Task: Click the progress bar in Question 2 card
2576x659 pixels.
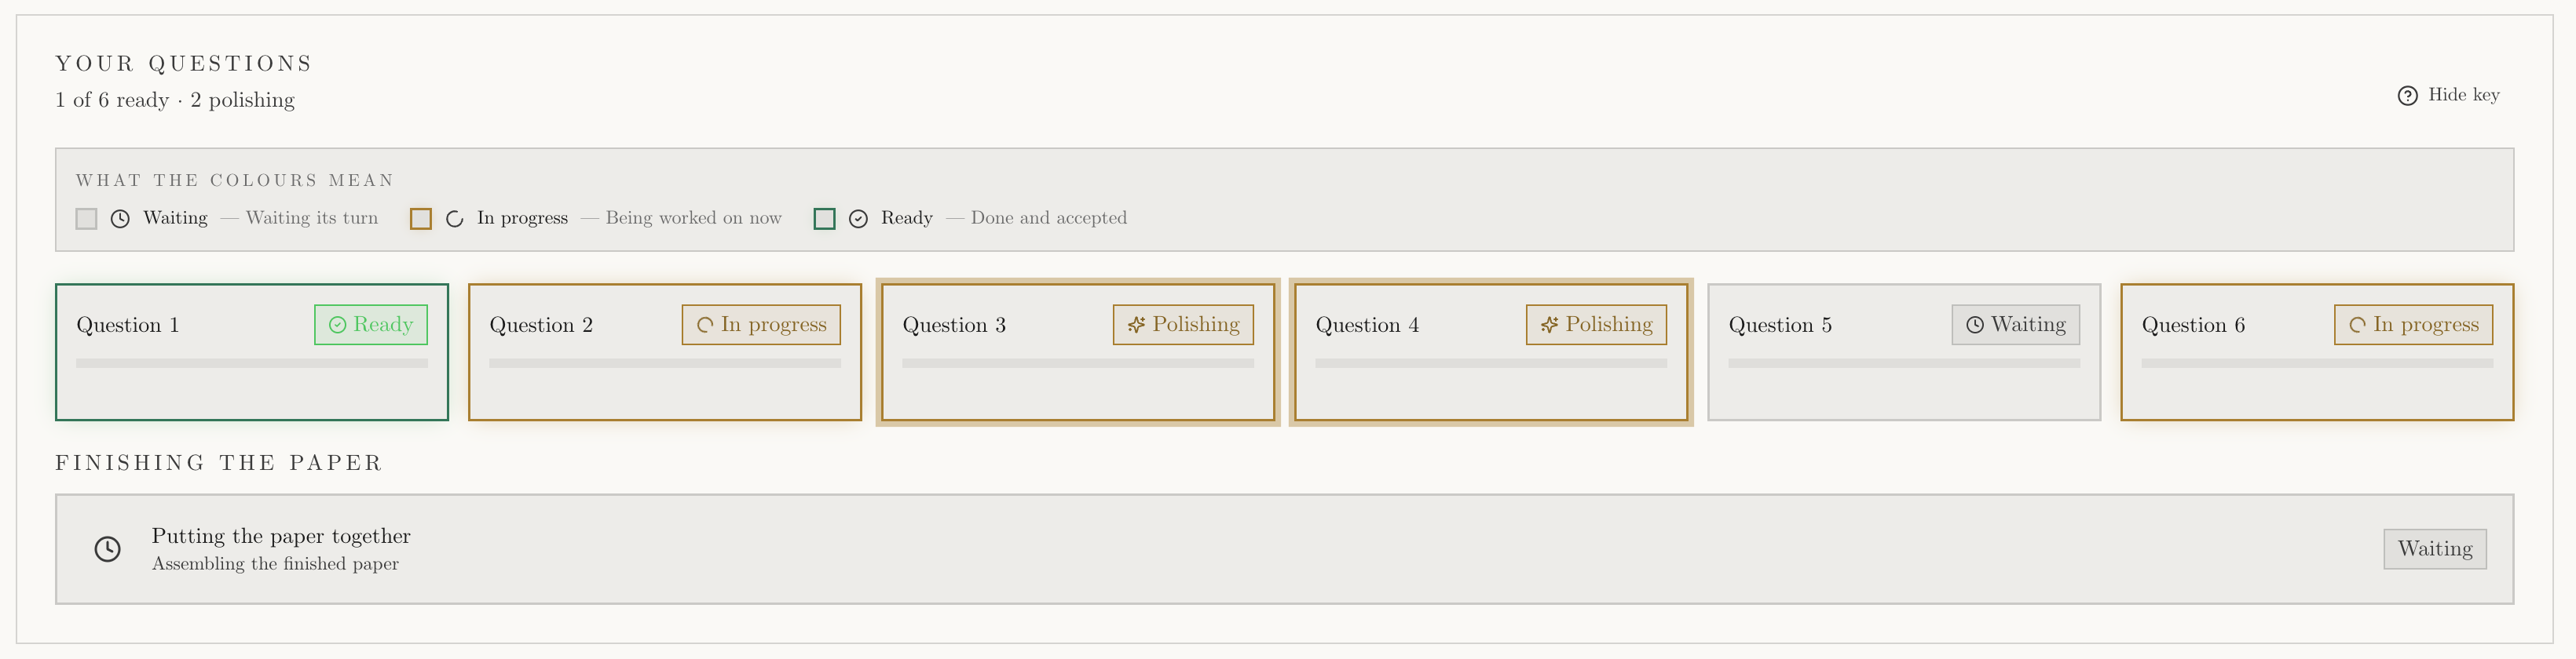Action: click(x=665, y=363)
